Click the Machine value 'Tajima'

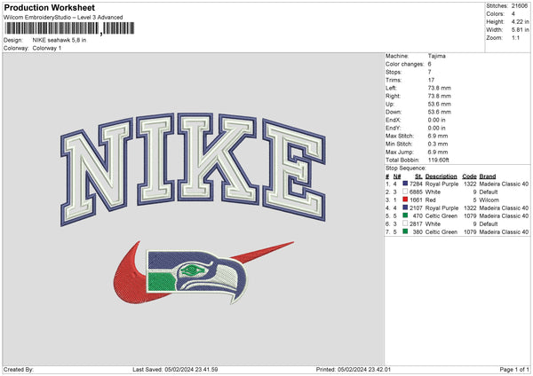[436, 56]
